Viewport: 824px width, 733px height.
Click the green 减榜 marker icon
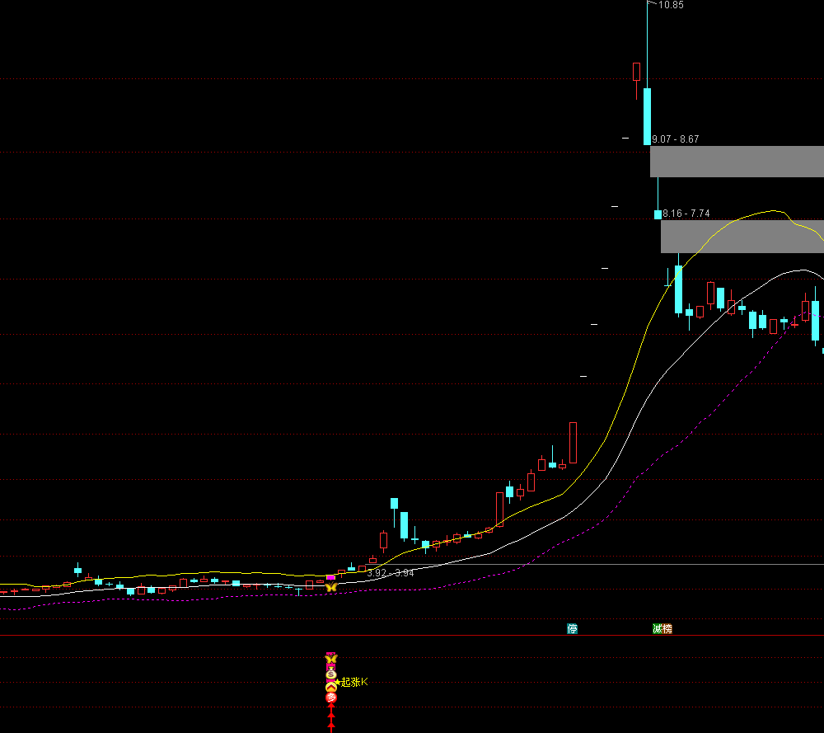tap(662, 628)
